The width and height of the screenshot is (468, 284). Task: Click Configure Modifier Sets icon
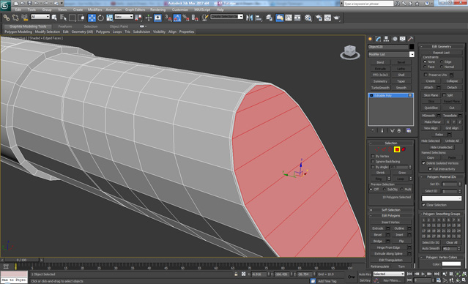tap(409, 131)
